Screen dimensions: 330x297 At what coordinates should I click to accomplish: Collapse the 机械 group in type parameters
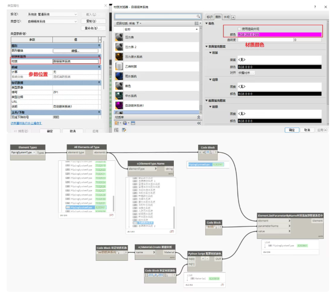(x=99, y=67)
